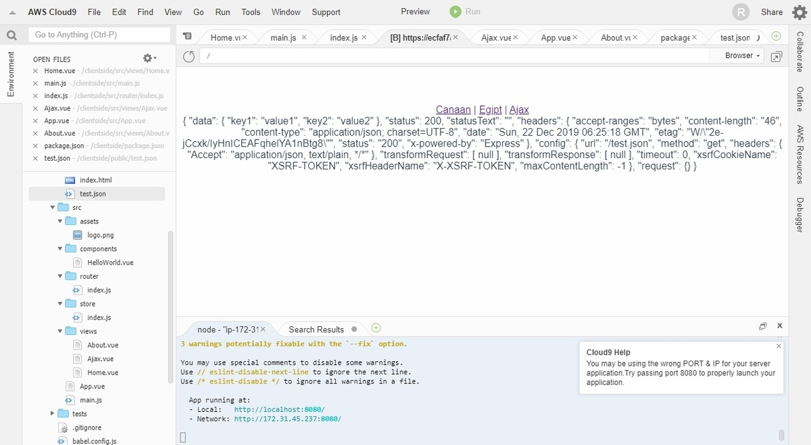Close index.js in Open Files list

(36, 96)
